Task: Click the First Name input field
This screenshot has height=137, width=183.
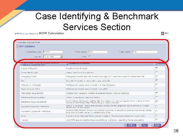Action: point(98,52)
